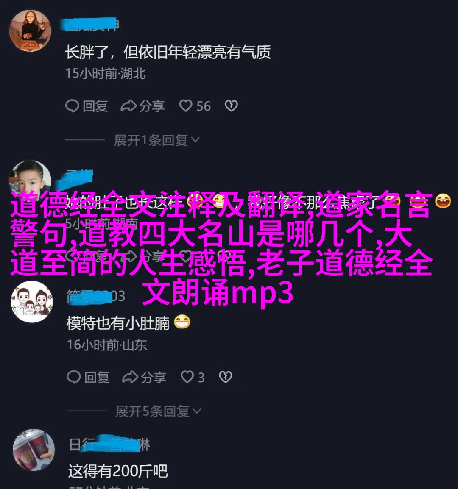458x489 pixels.
Task: Select comment text 这得有200斤吧
Action: pyautogui.click(x=118, y=471)
